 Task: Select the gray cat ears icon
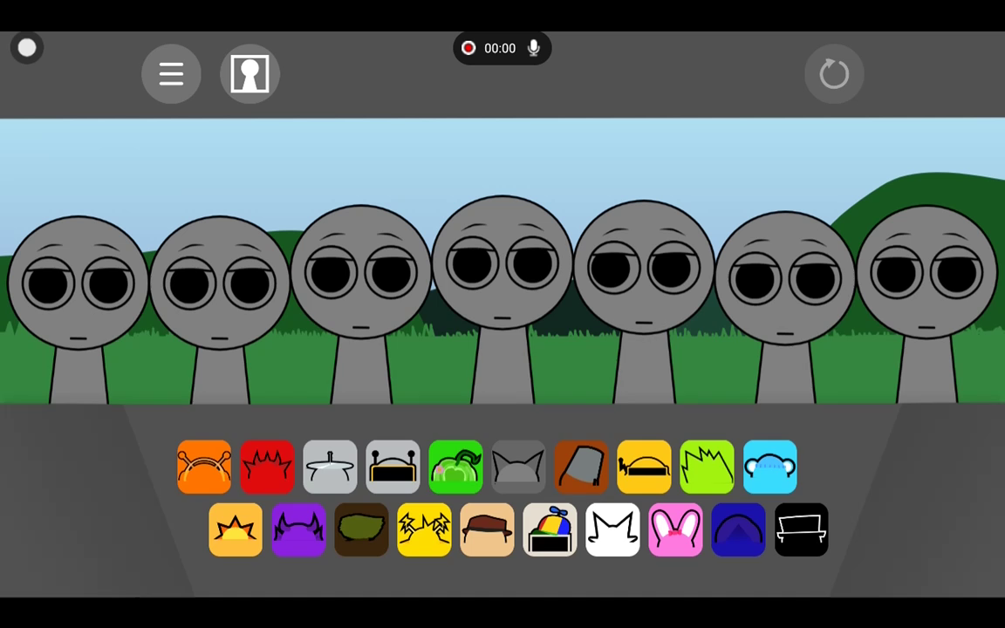pyautogui.click(x=518, y=467)
